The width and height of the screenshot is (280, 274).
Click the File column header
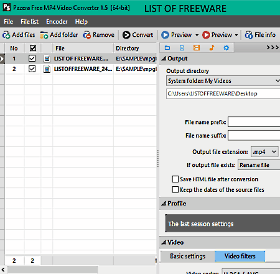click(x=83, y=48)
